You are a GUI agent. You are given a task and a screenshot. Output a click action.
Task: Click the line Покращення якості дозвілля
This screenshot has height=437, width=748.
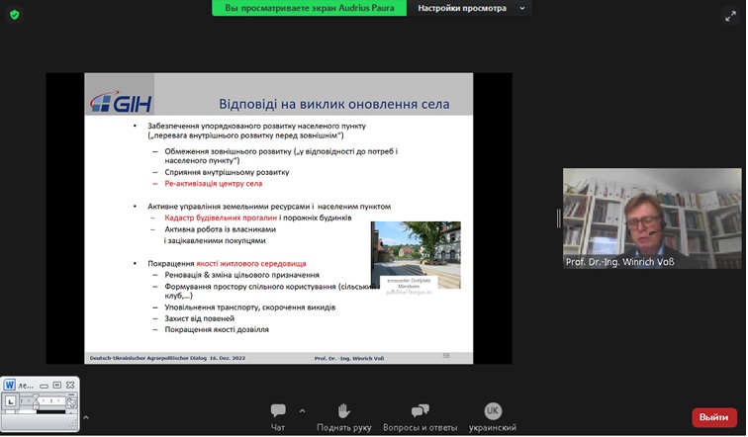coord(217,330)
